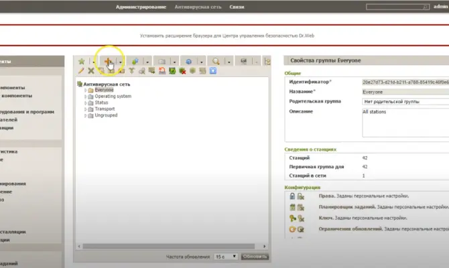This screenshot has height=268, width=449.
Task: Open the Родительская группа dropdown
Action: coord(405,101)
